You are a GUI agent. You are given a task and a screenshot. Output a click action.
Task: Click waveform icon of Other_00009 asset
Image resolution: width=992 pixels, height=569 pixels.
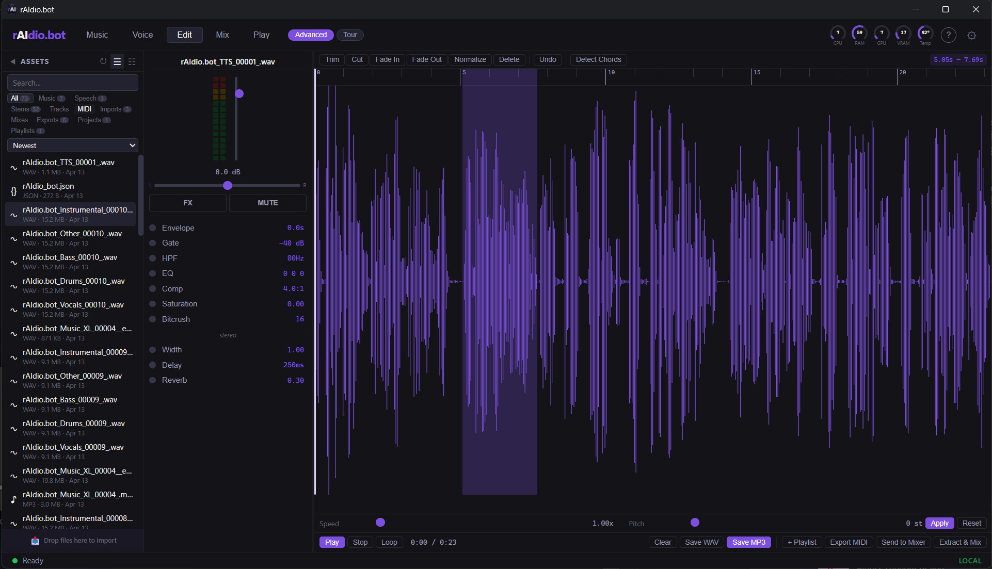(14, 381)
